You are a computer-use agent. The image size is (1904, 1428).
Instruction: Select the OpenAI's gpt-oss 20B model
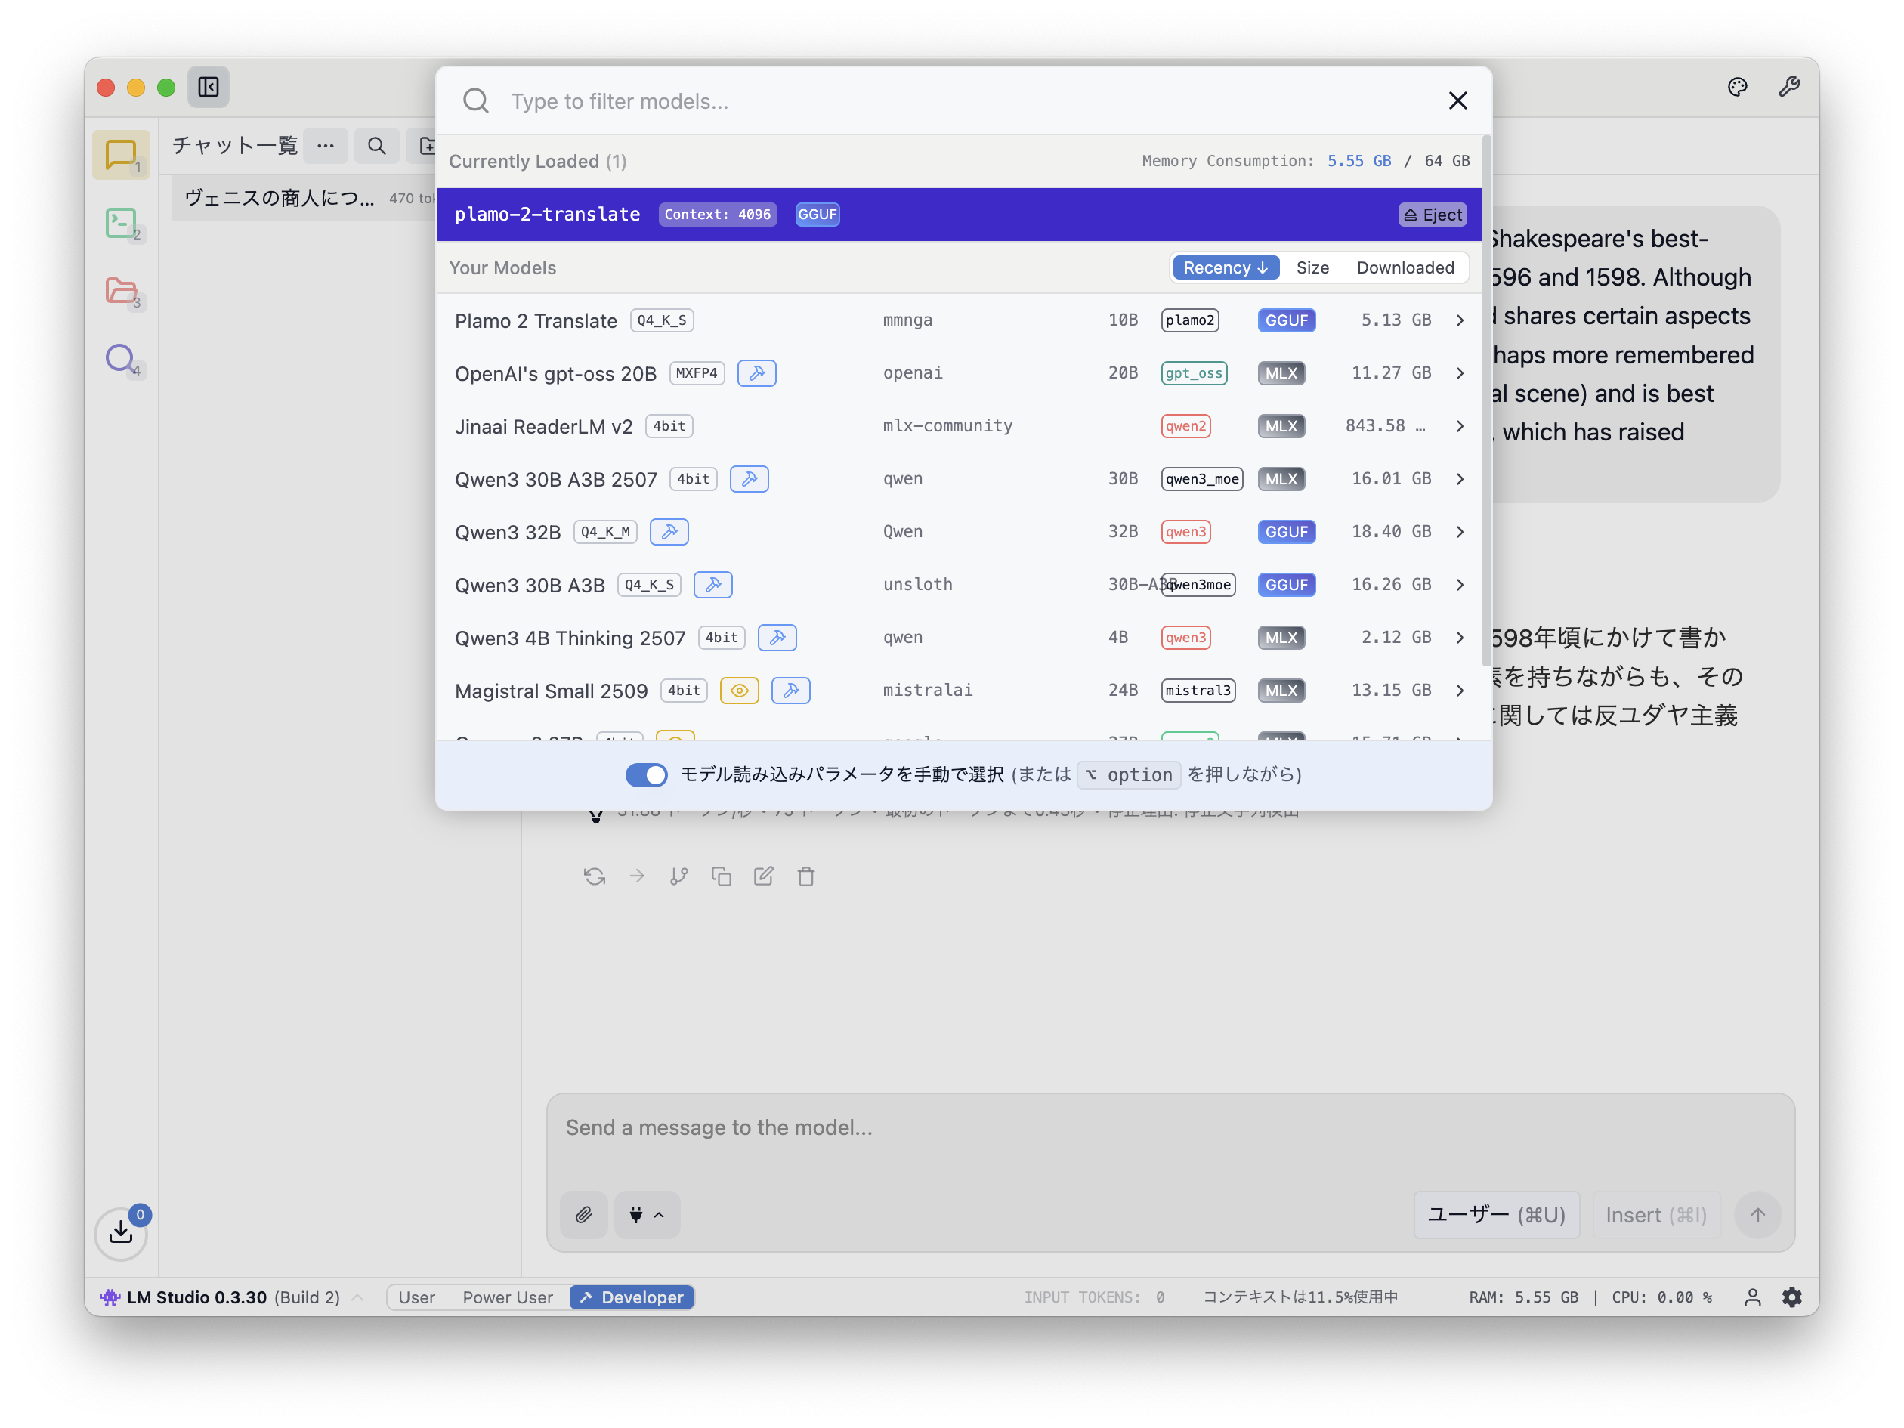[x=556, y=373]
